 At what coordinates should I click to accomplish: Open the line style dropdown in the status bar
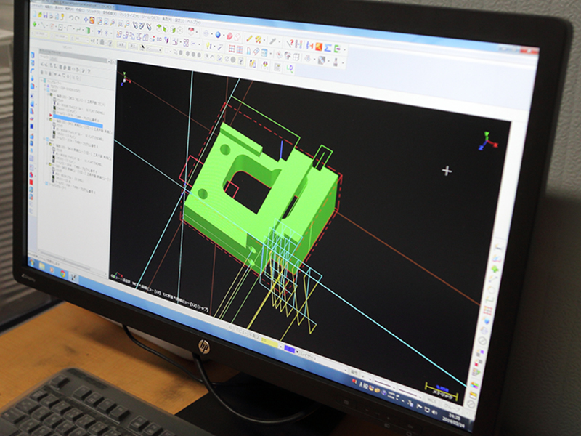(394, 387)
